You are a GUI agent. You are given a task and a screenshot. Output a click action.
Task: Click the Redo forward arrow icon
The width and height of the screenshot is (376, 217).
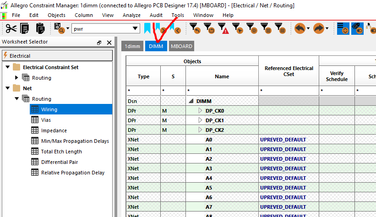(x=319, y=28)
